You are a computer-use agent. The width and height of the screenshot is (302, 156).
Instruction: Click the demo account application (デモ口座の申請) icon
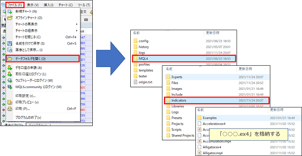[x=9, y=68]
